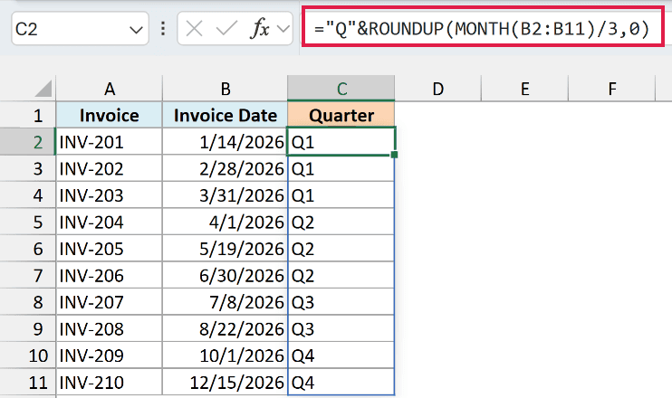Select column B header
672x398 pixels.
[225, 89]
